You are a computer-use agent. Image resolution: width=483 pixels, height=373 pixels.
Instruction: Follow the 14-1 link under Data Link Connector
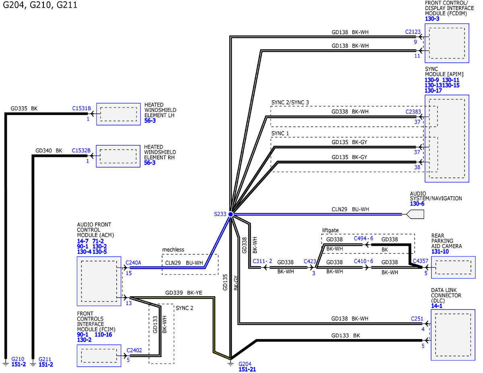437,306
